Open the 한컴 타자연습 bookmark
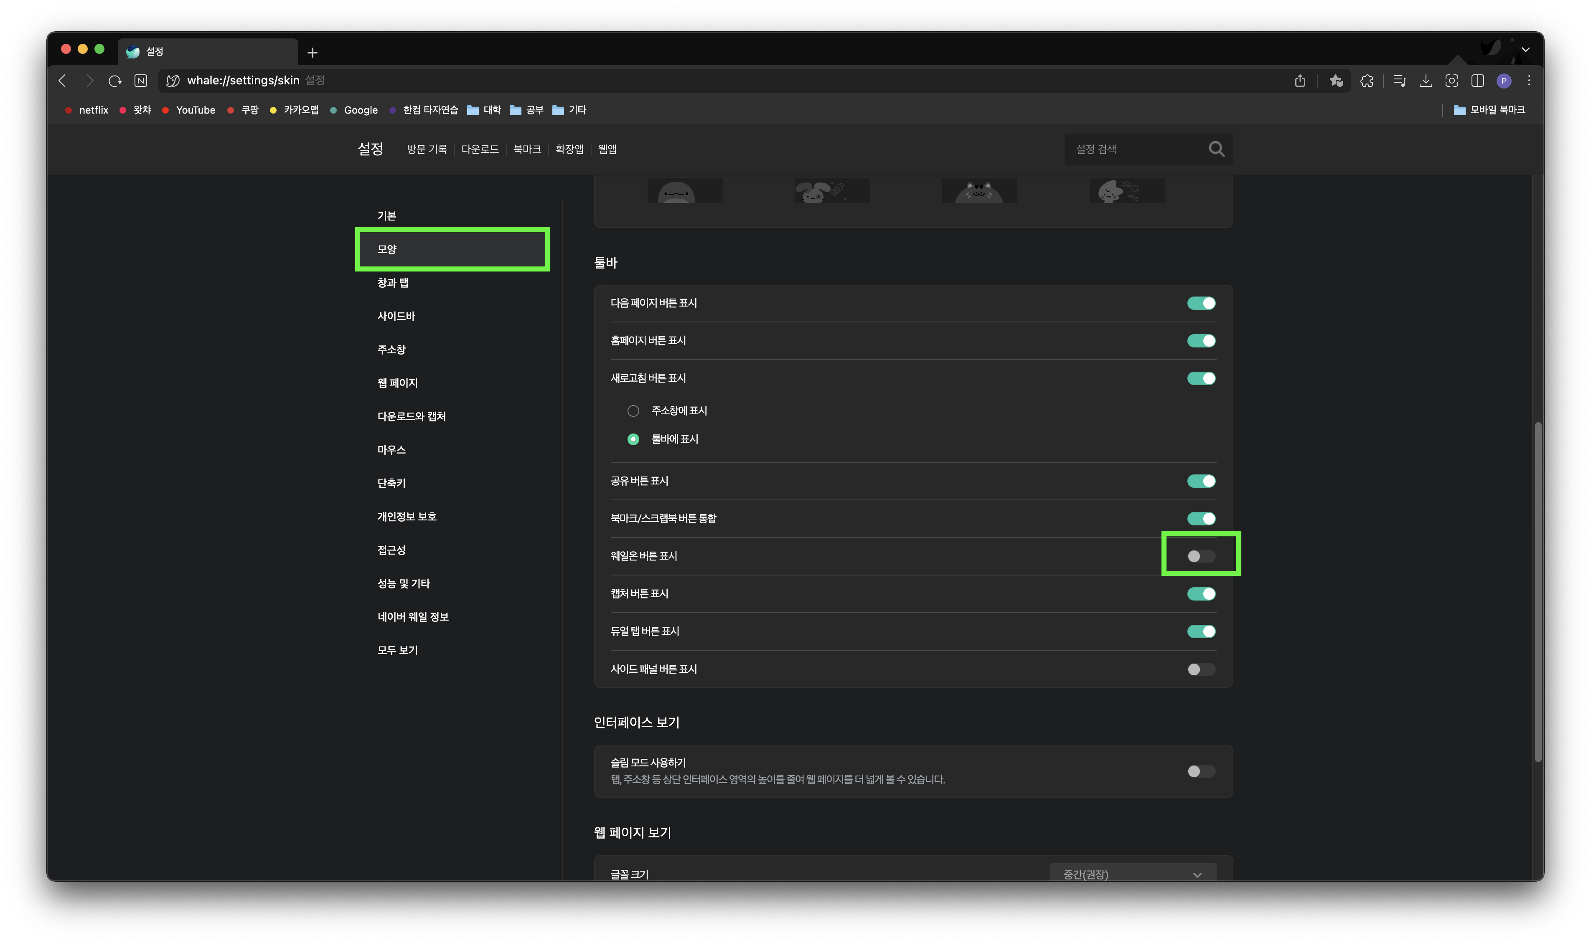 click(x=423, y=110)
